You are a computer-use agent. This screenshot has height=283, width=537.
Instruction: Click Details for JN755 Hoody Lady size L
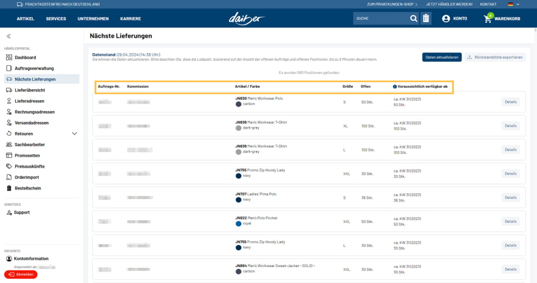[x=510, y=245]
